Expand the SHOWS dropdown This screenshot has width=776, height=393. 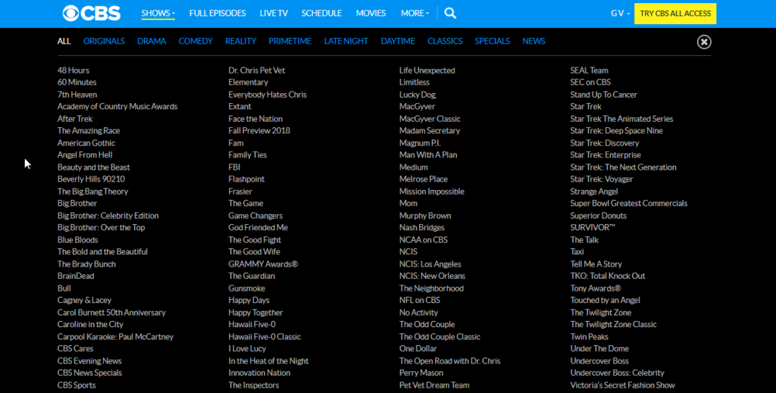158,14
